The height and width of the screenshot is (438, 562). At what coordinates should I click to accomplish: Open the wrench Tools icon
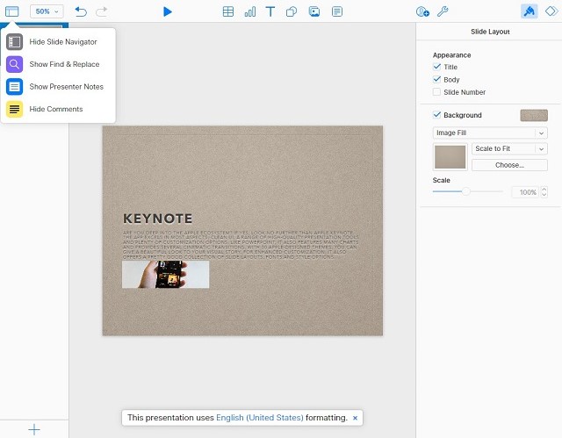(443, 11)
